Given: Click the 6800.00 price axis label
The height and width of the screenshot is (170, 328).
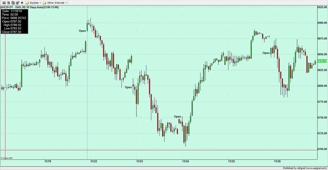Looking at the screenshot, I should [322, 86].
